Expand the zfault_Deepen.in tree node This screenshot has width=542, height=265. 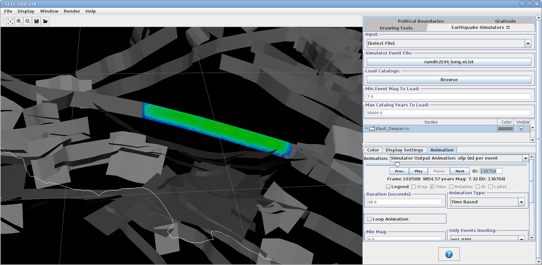366,128
